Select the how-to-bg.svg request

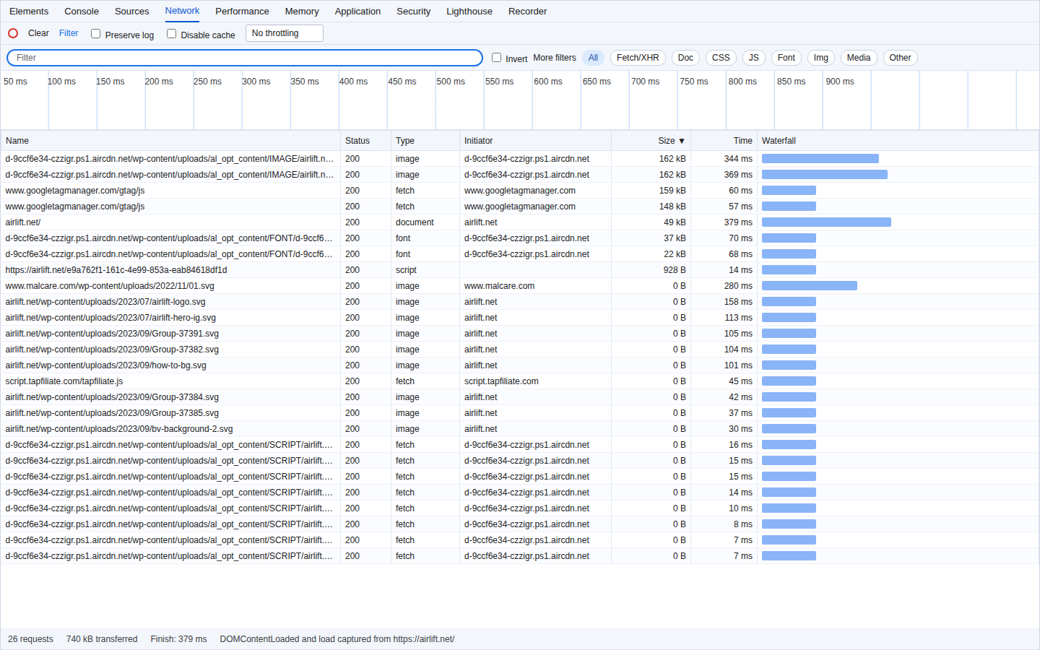pos(519,365)
